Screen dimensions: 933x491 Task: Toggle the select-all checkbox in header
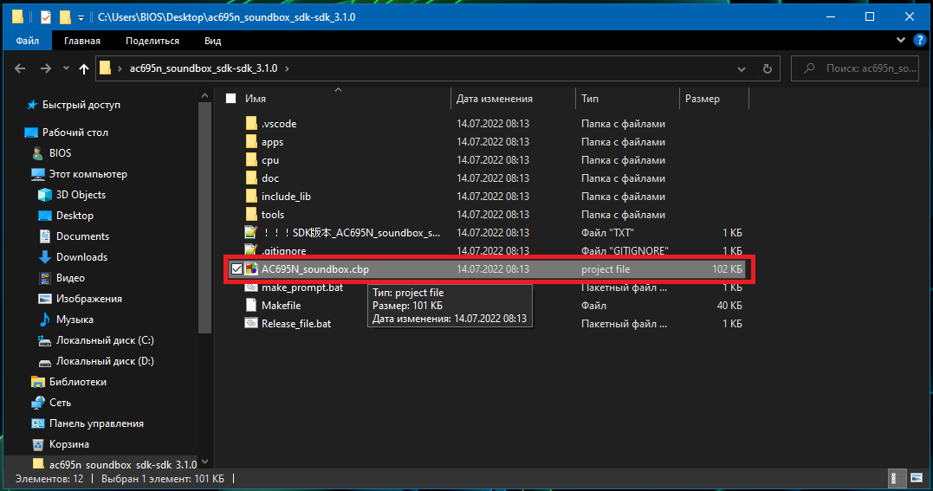tap(231, 99)
